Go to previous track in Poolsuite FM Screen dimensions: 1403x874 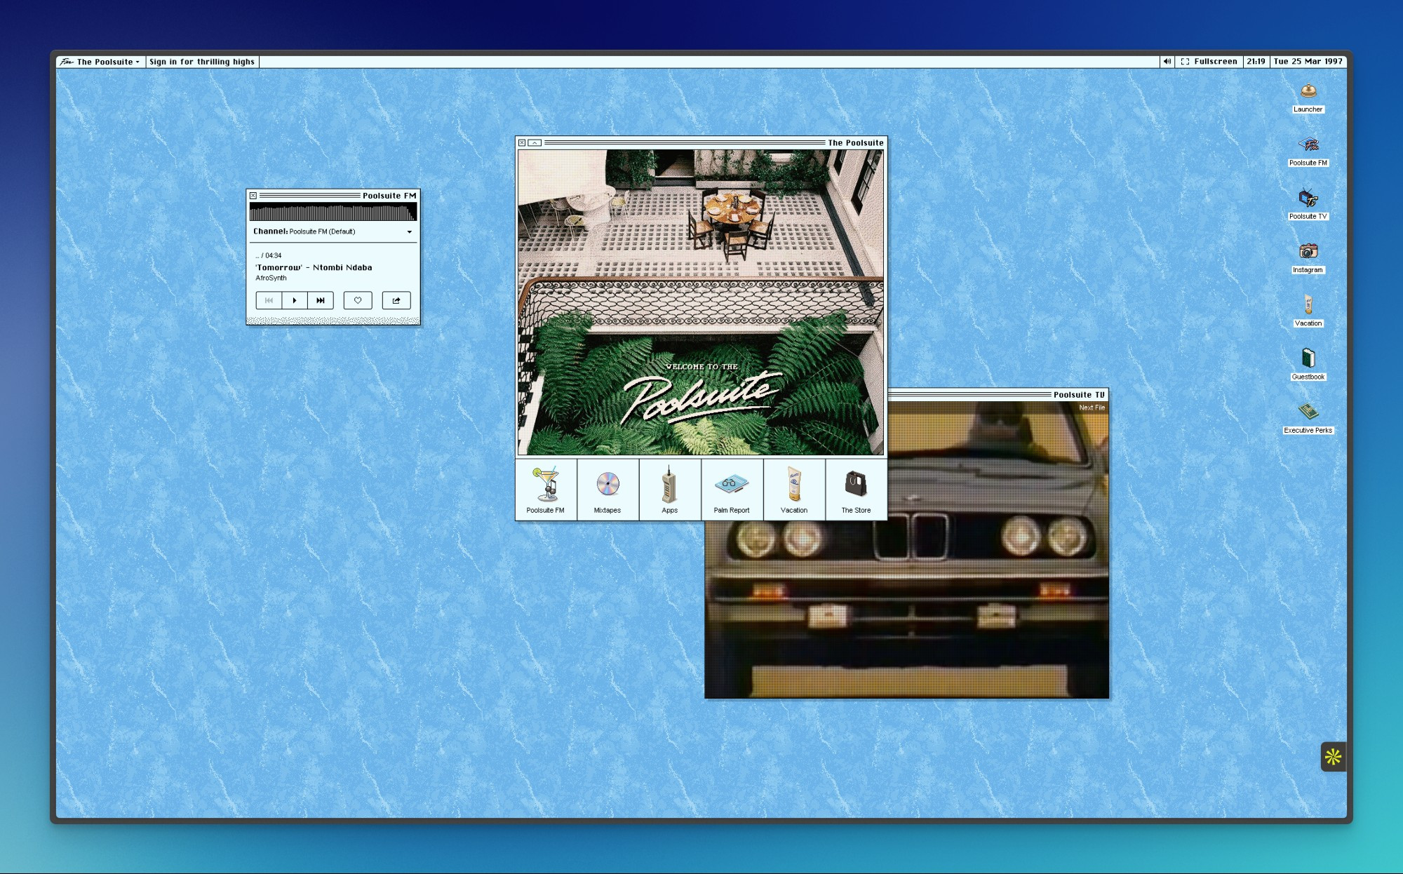point(269,300)
